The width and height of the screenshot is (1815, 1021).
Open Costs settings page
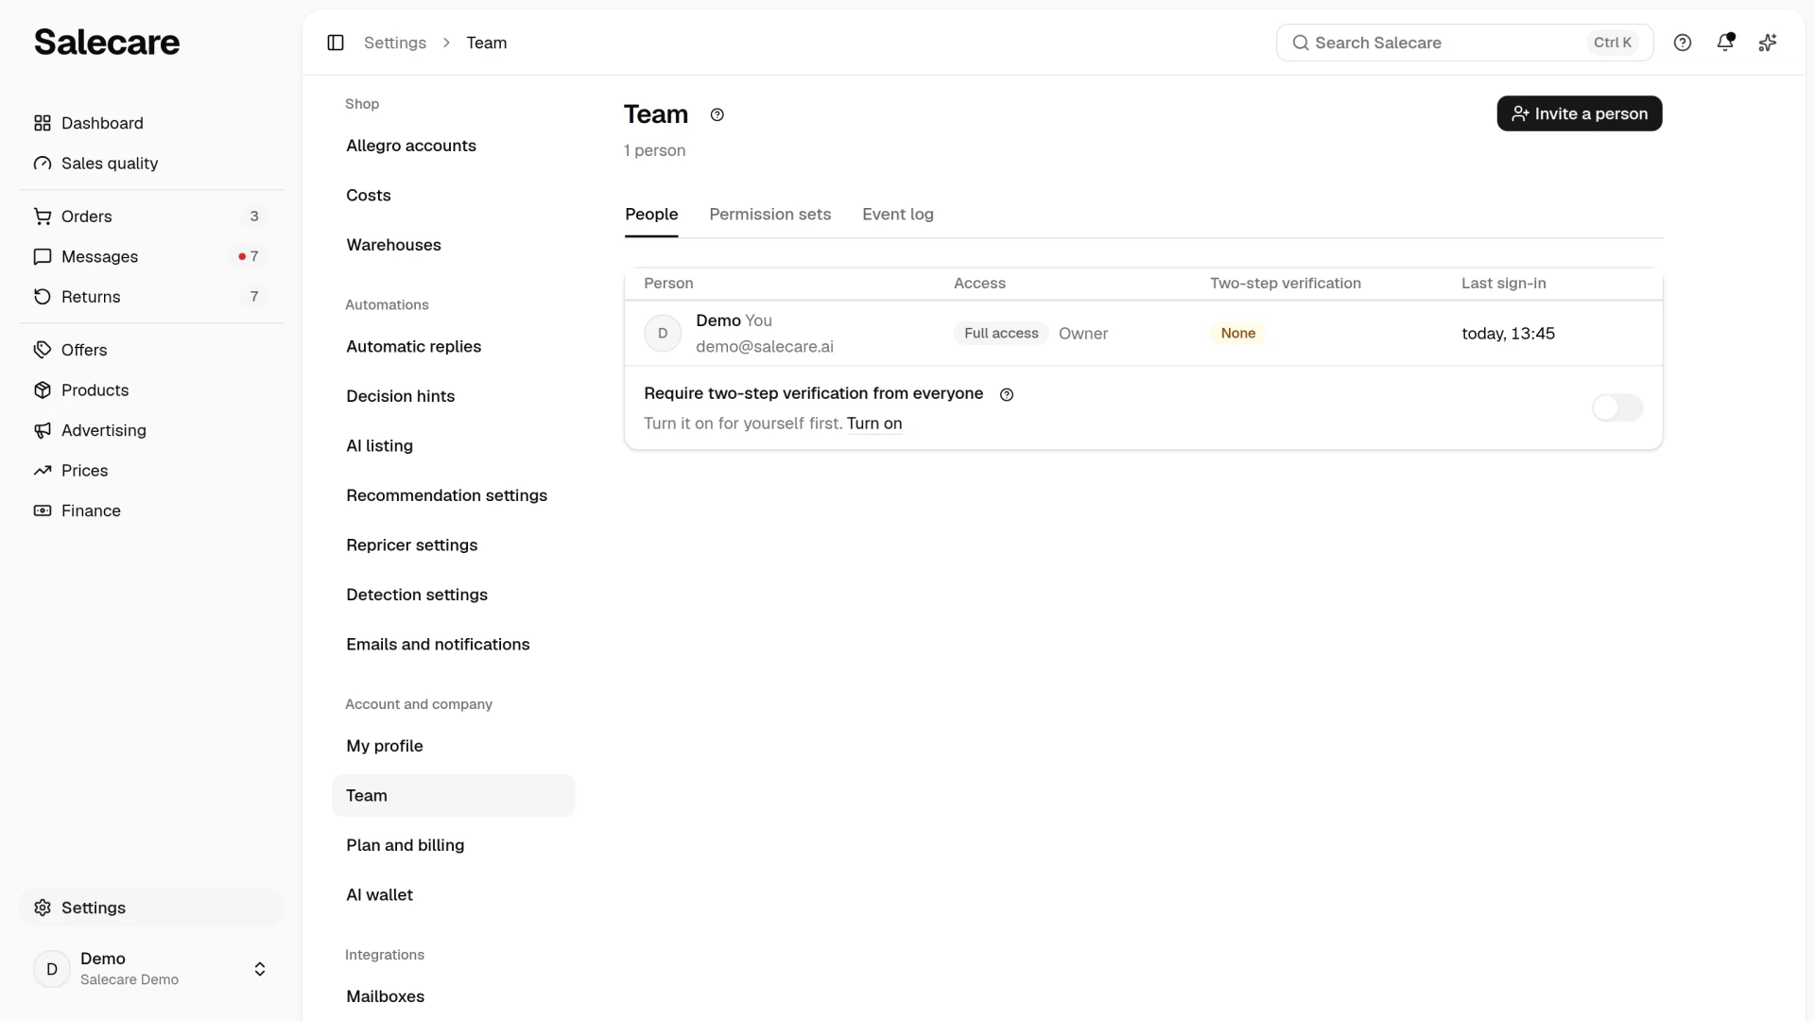click(454, 196)
